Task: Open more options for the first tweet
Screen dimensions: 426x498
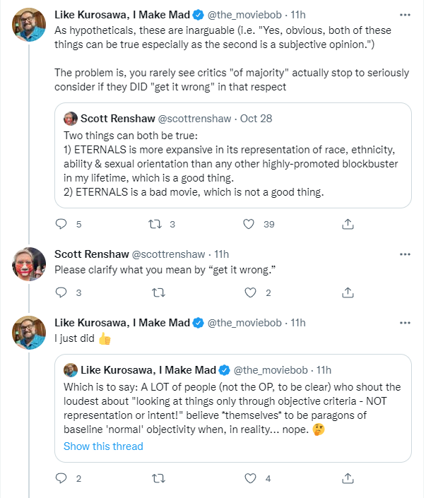Action: (x=405, y=15)
